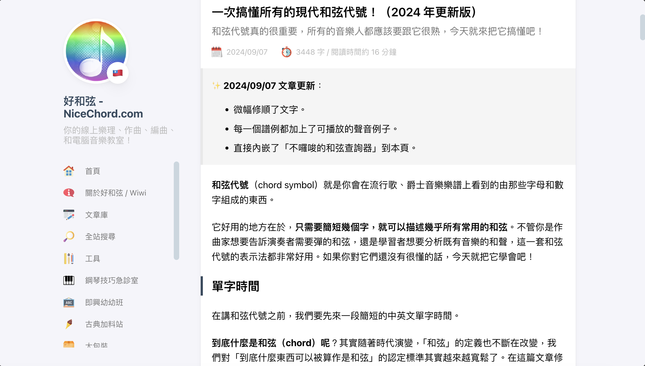The width and height of the screenshot is (645, 366).
Task: Click the red info bubble icon
Action: 69,193
